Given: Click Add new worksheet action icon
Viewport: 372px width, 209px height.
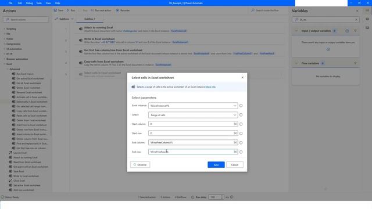Looking at the screenshot, I should (x=10, y=190).
